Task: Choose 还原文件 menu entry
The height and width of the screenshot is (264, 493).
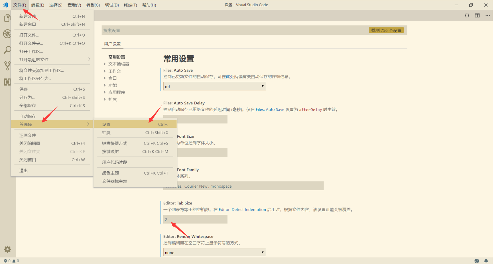Action: point(52,135)
